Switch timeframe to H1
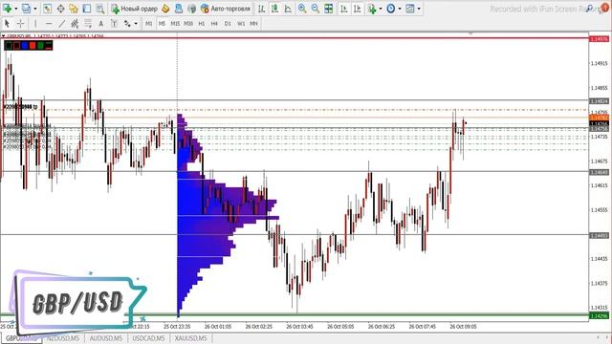 tap(202, 23)
